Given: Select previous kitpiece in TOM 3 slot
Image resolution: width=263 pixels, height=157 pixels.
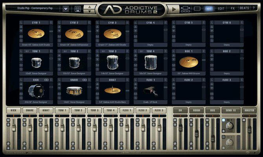Looking at the screenshot, I should (97, 55).
